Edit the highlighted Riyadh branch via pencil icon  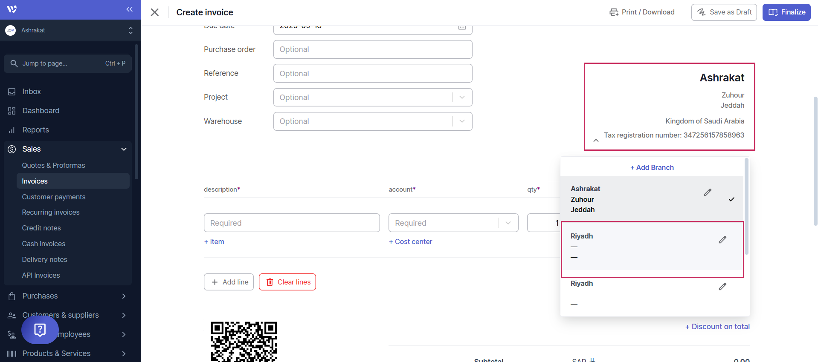coord(722,240)
